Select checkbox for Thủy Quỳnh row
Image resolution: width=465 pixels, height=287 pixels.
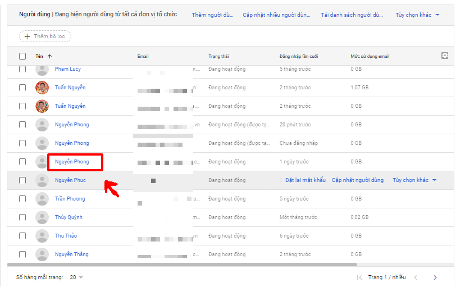(22, 217)
